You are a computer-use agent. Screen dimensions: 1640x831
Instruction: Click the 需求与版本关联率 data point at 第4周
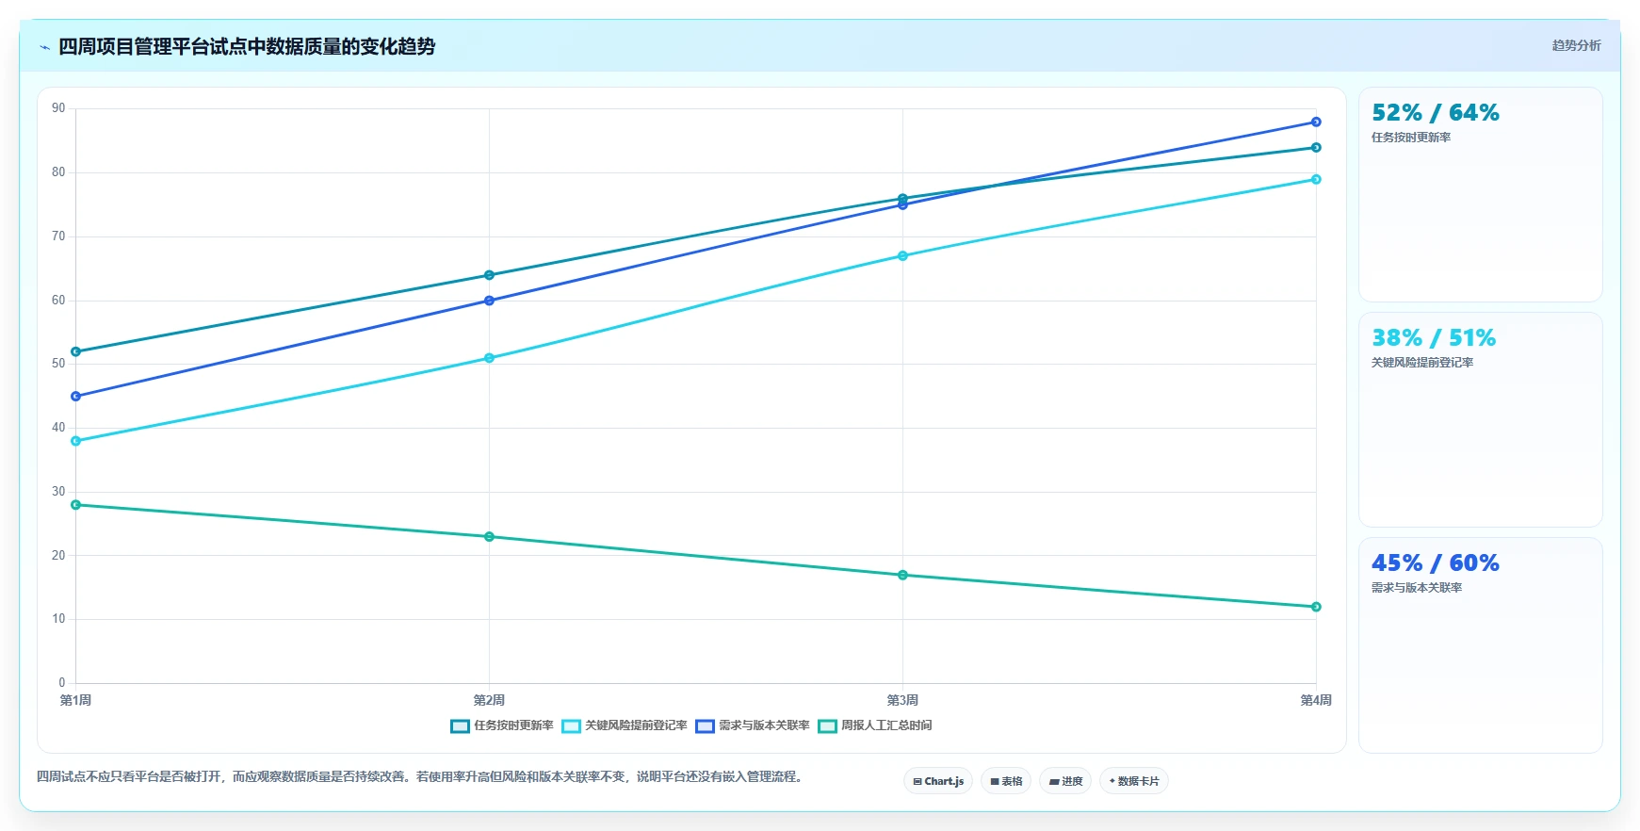pos(1316,122)
